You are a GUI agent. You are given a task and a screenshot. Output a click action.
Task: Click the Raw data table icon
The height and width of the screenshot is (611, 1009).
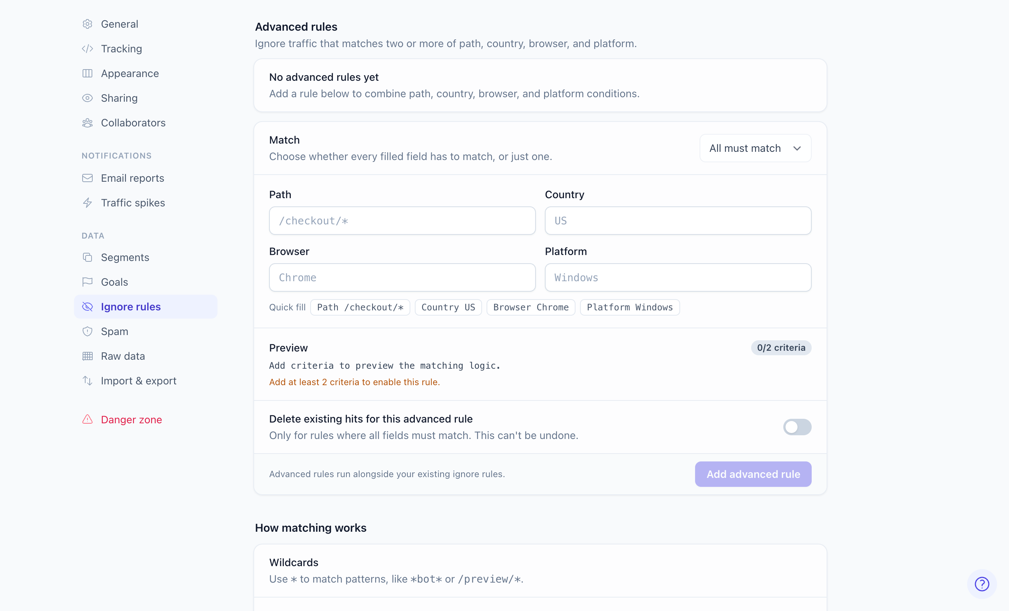[87, 356]
